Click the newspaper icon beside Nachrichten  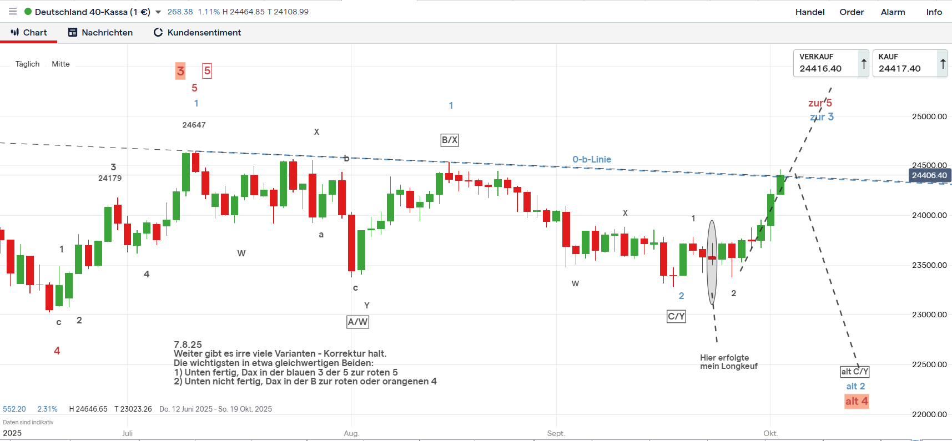(x=73, y=33)
